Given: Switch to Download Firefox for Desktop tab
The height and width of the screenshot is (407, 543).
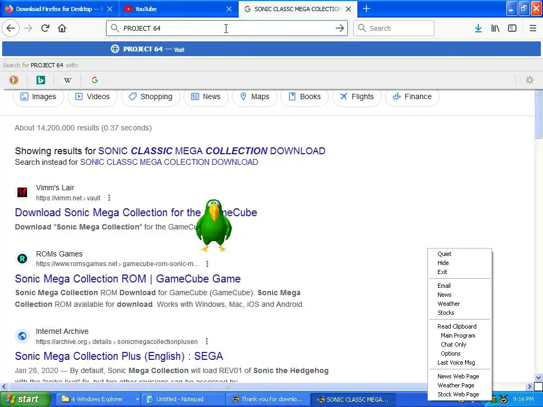Looking at the screenshot, I should pos(59,9).
